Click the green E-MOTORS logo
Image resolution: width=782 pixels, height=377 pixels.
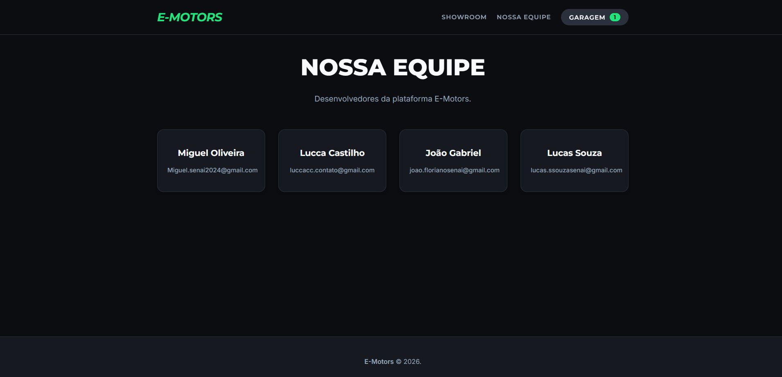(x=189, y=17)
